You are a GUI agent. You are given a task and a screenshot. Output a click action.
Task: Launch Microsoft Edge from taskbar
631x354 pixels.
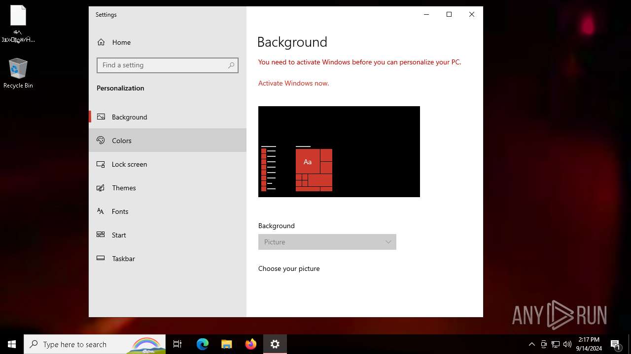click(203, 344)
